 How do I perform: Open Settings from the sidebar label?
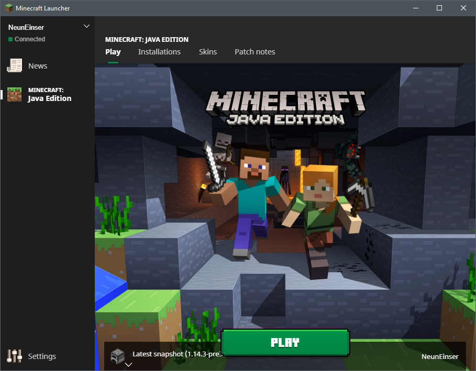point(42,356)
